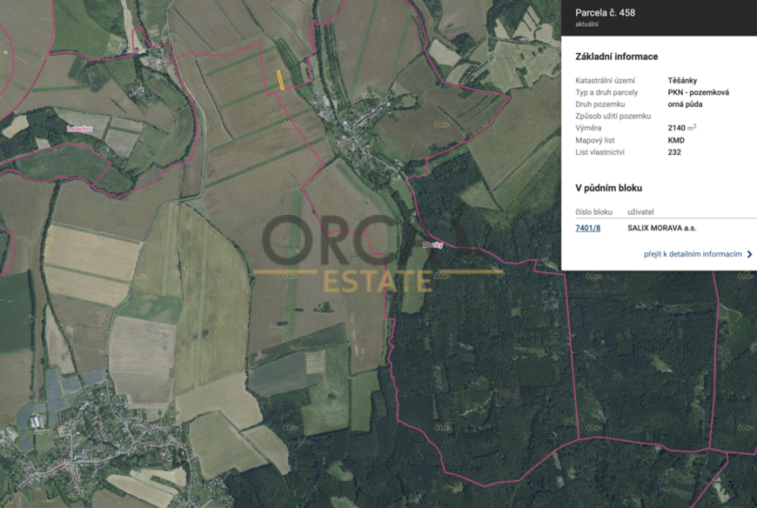Click the KMD map sheet value

pyautogui.click(x=676, y=140)
